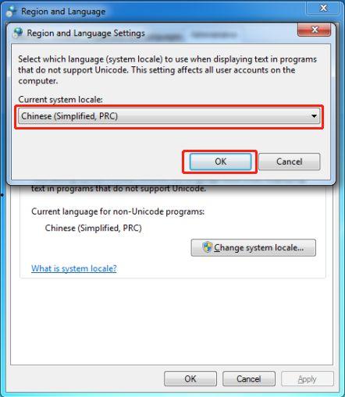Click the Current system locale label
The width and height of the screenshot is (345, 397).
[x=60, y=100]
